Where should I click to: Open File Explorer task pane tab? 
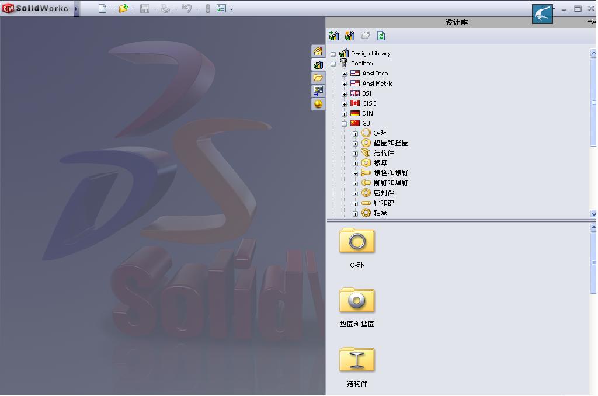coord(318,78)
